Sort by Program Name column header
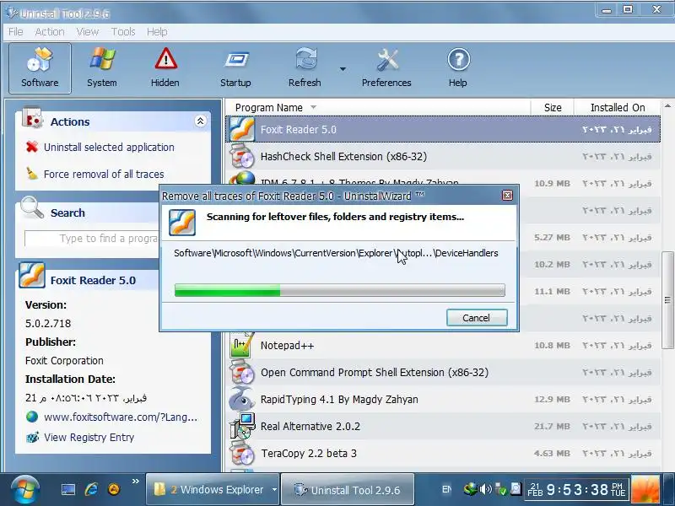Screen dimensions: 675x506 pos(378,108)
